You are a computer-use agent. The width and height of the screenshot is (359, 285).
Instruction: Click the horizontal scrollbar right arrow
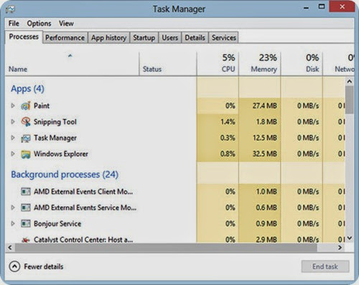(x=340, y=248)
